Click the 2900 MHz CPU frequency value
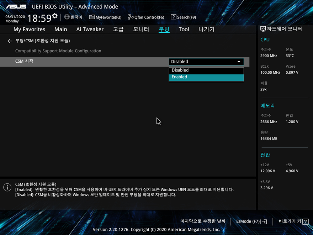 (x=269, y=56)
